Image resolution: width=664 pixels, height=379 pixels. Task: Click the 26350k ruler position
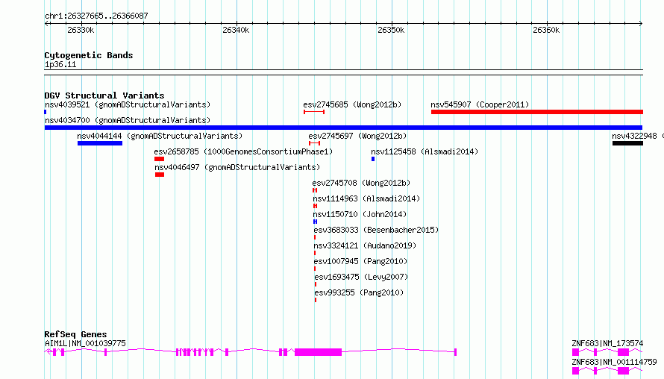pos(391,30)
